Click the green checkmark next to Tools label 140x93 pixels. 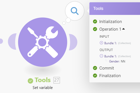30,81
